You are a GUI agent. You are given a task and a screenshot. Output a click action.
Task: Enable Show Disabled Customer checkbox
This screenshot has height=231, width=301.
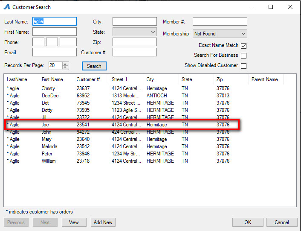pos(243,66)
